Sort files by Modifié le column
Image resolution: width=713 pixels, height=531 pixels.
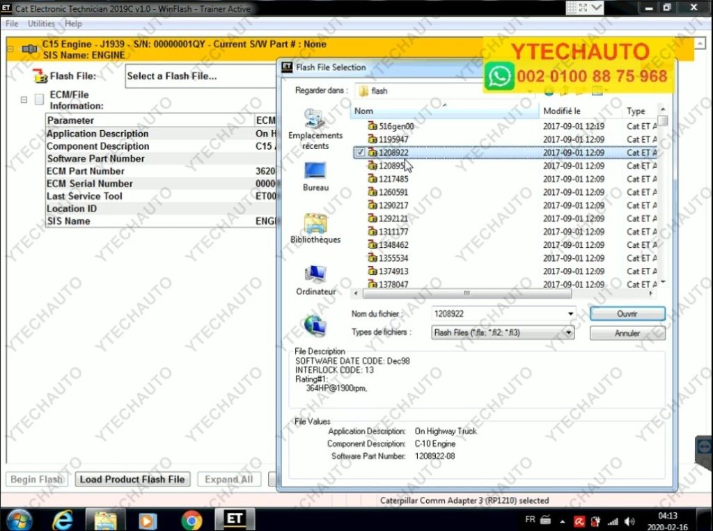coord(581,111)
